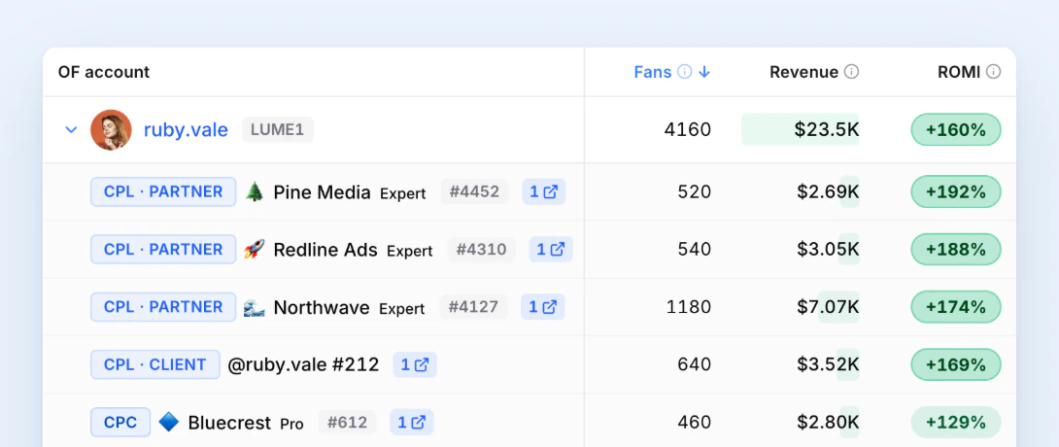
Task: Open external link badge for Bluecrest
Action: pyautogui.click(x=411, y=423)
